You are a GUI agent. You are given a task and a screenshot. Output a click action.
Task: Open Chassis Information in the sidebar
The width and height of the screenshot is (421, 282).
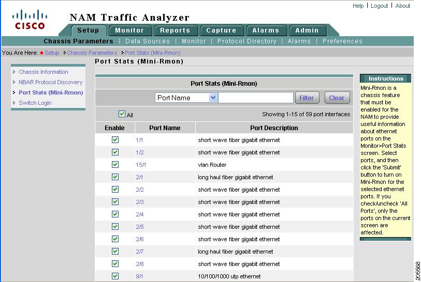point(43,72)
